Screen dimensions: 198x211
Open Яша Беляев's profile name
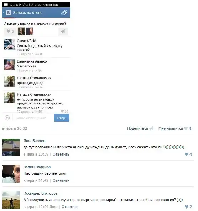click(x=34, y=141)
